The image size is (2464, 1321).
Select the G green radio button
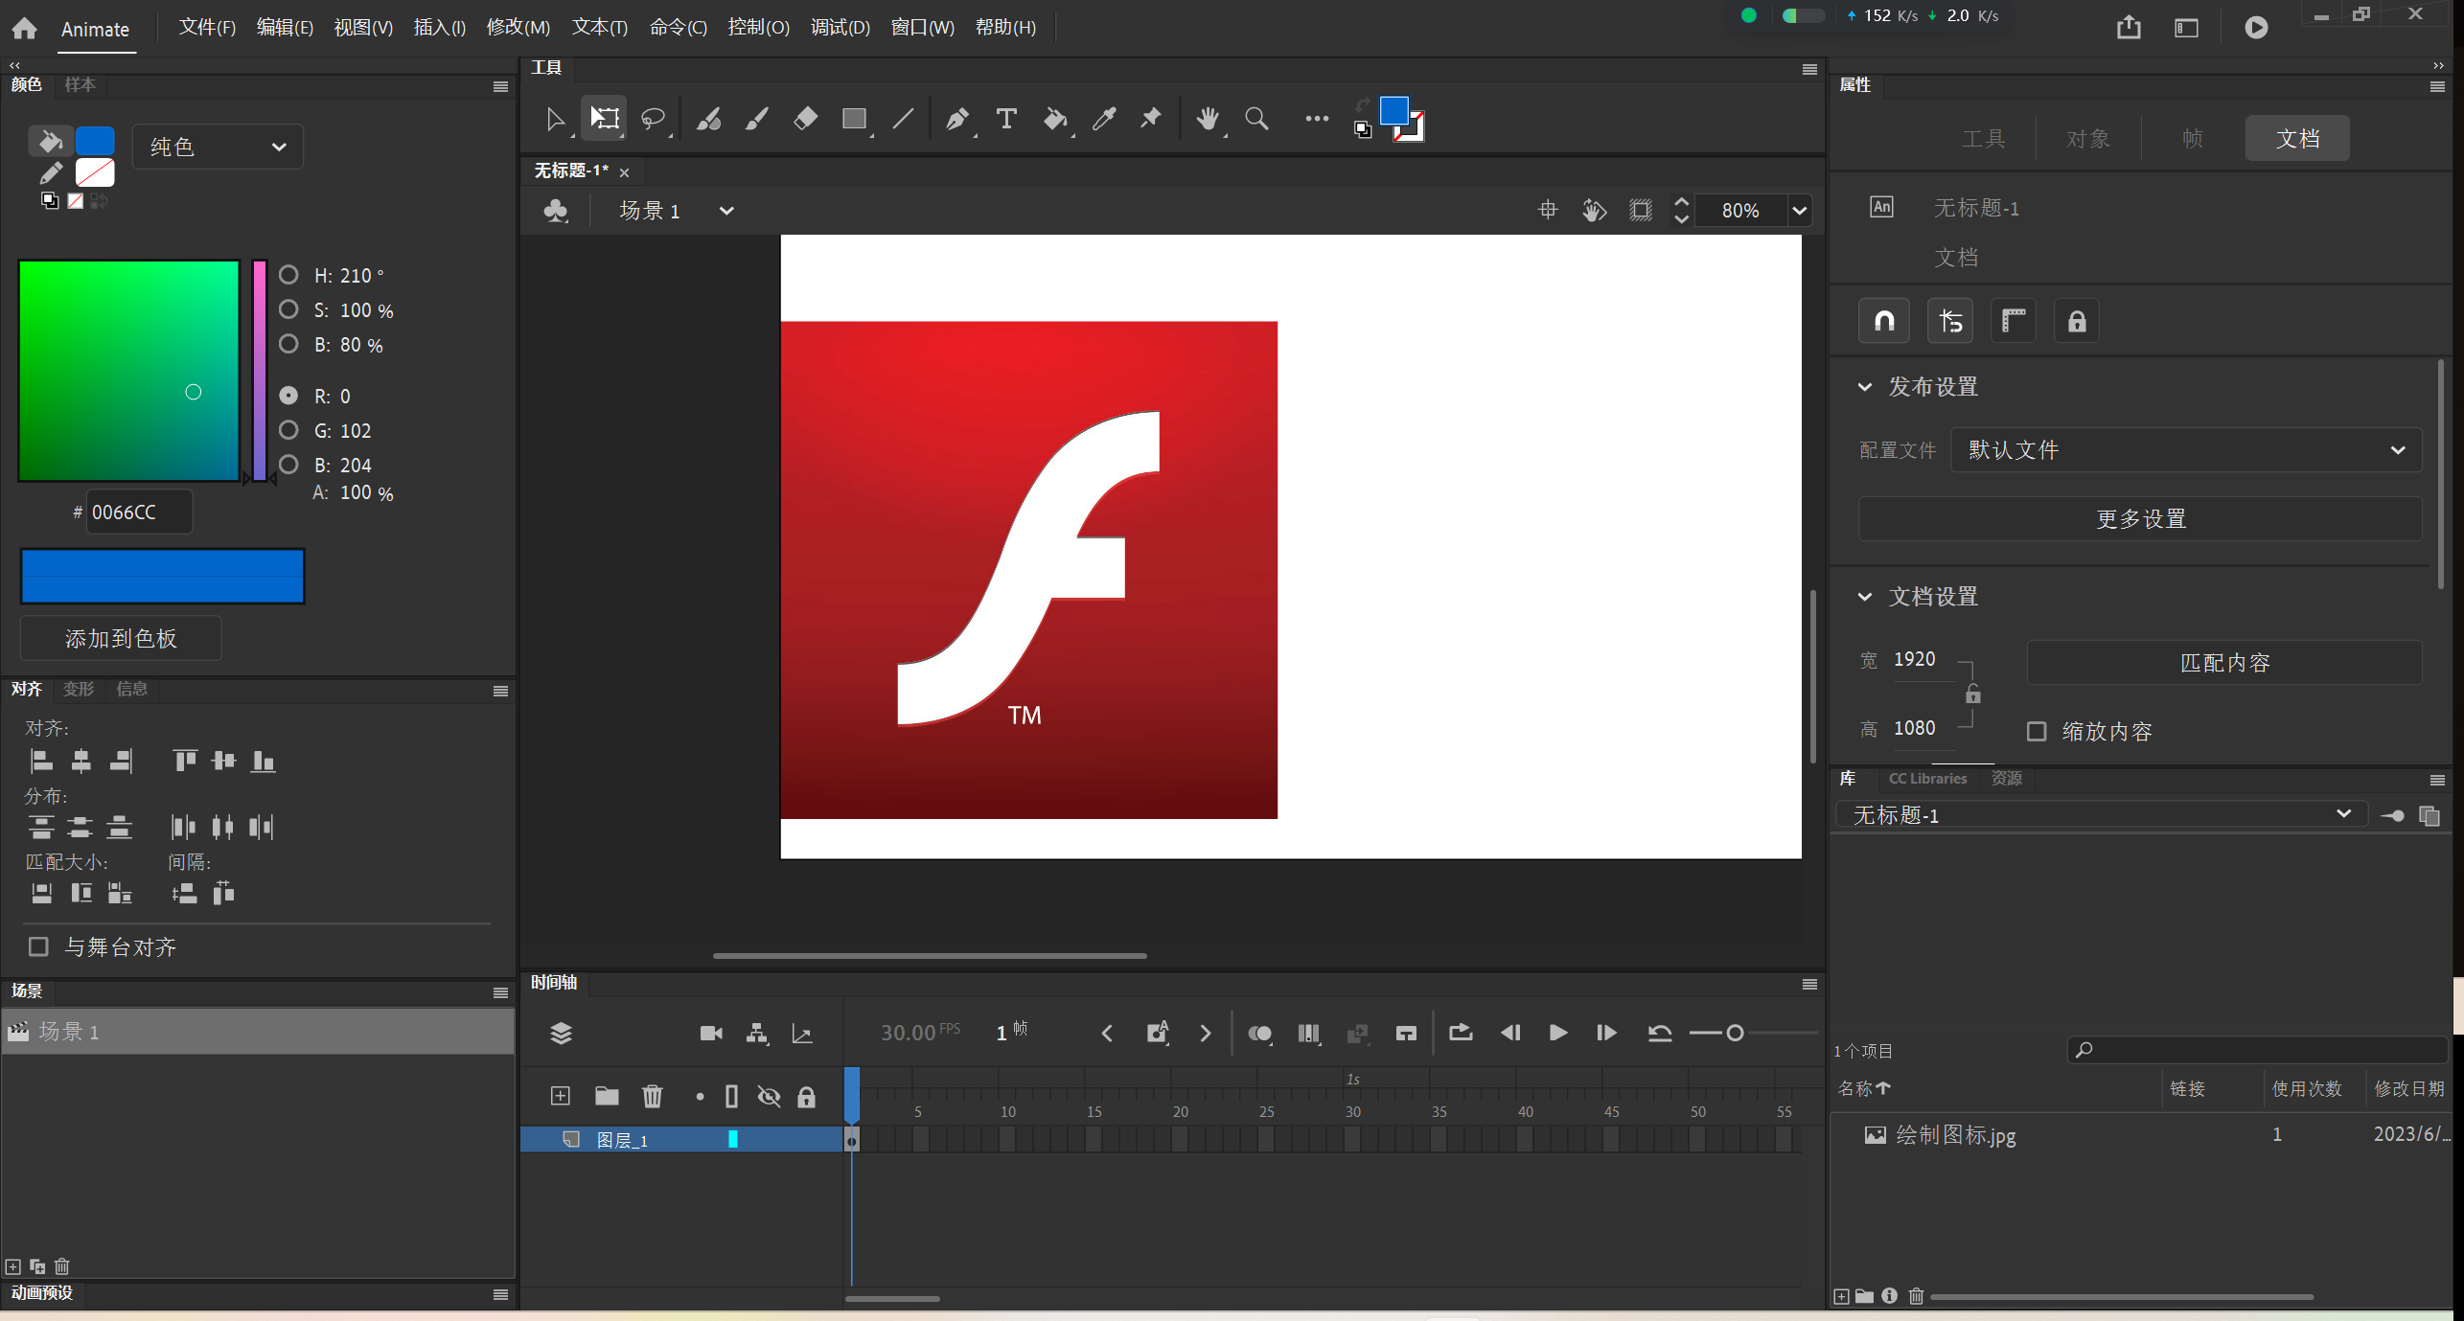[288, 430]
